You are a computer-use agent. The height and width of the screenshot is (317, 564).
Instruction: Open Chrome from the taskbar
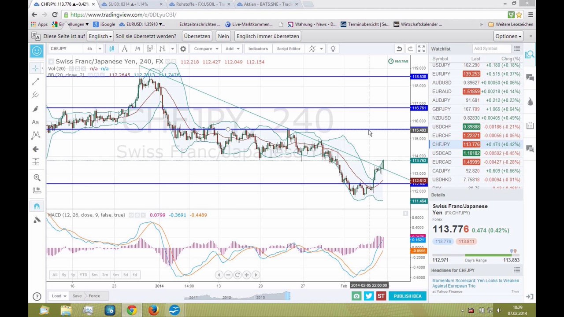coord(131,310)
